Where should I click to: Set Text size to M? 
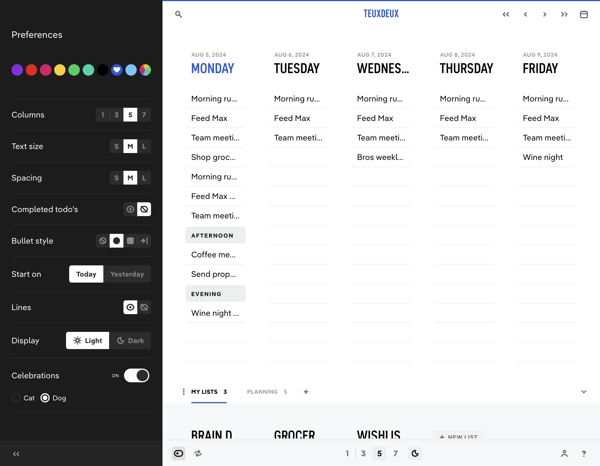point(130,146)
